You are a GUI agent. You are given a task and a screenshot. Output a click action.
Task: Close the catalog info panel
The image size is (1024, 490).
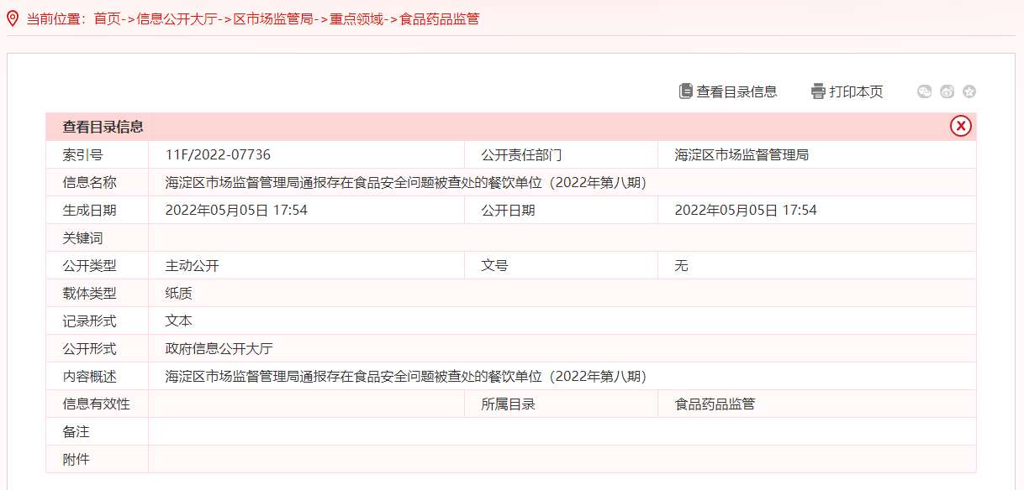(960, 126)
